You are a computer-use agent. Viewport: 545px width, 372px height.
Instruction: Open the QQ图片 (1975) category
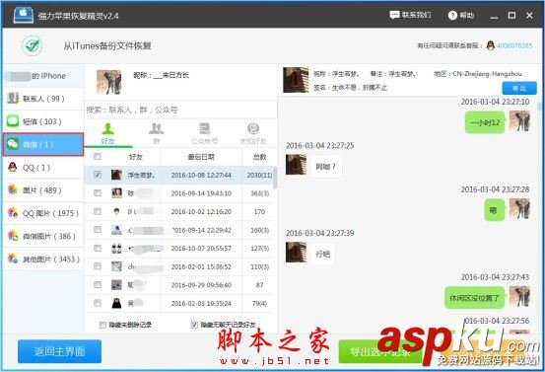pyautogui.click(x=43, y=213)
